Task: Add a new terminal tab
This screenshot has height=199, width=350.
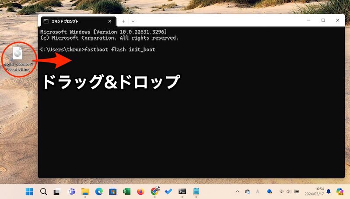Action: click(123, 21)
